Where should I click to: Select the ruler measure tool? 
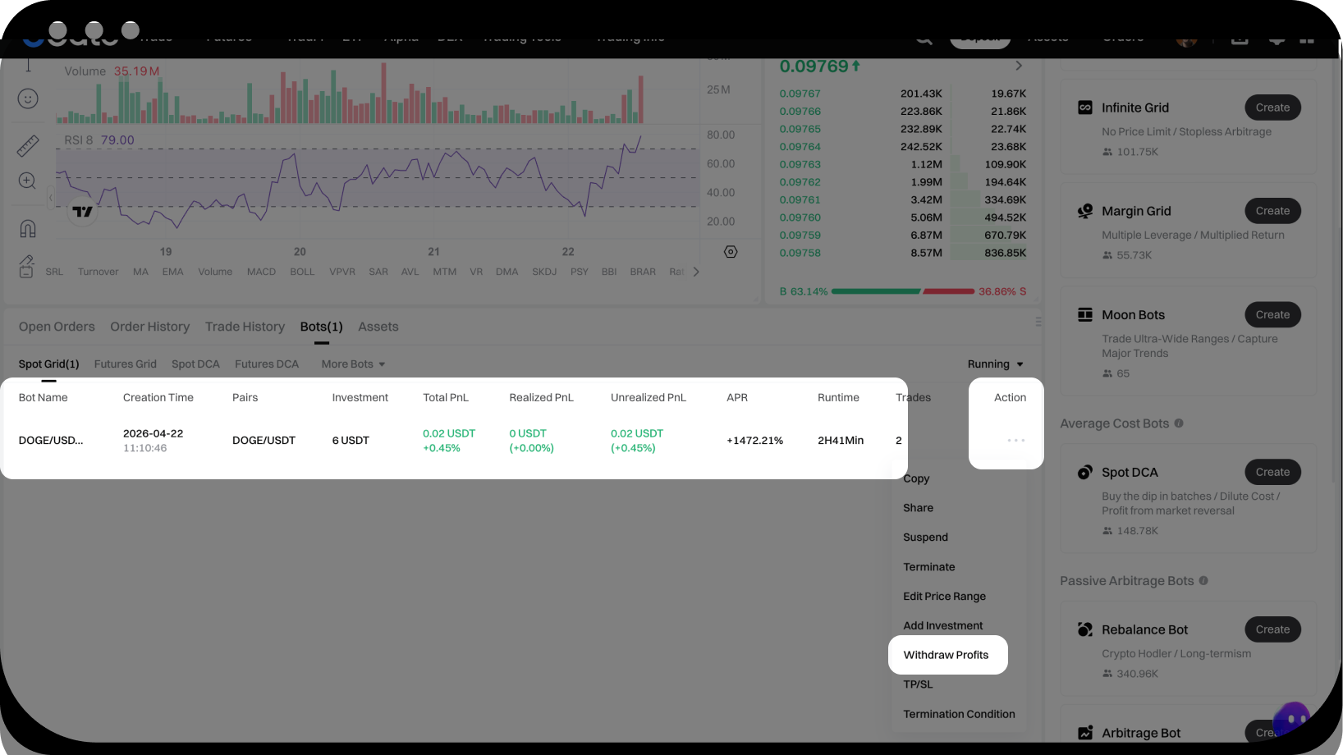click(x=28, y=146)
